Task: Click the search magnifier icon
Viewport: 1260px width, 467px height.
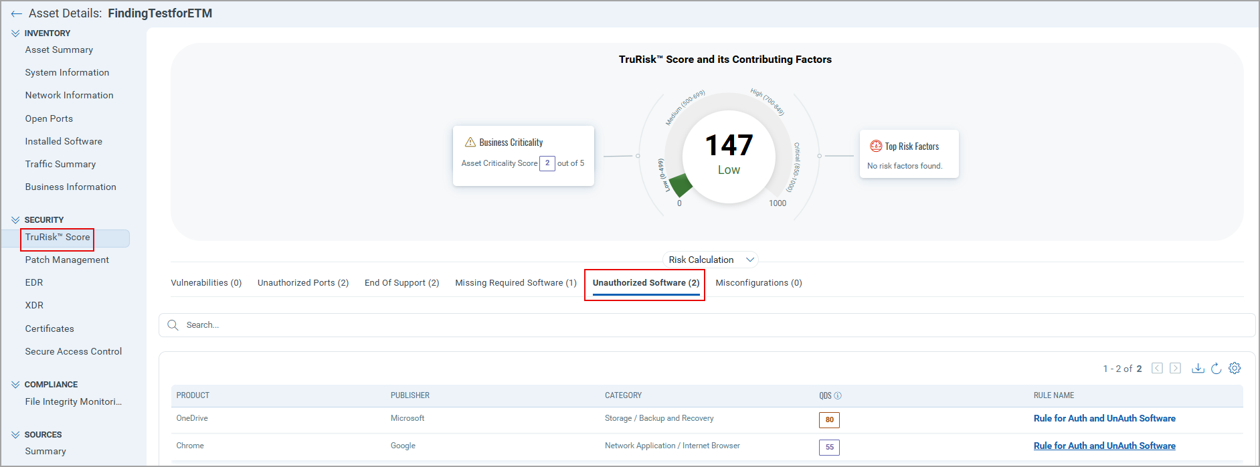Action: 173,324
